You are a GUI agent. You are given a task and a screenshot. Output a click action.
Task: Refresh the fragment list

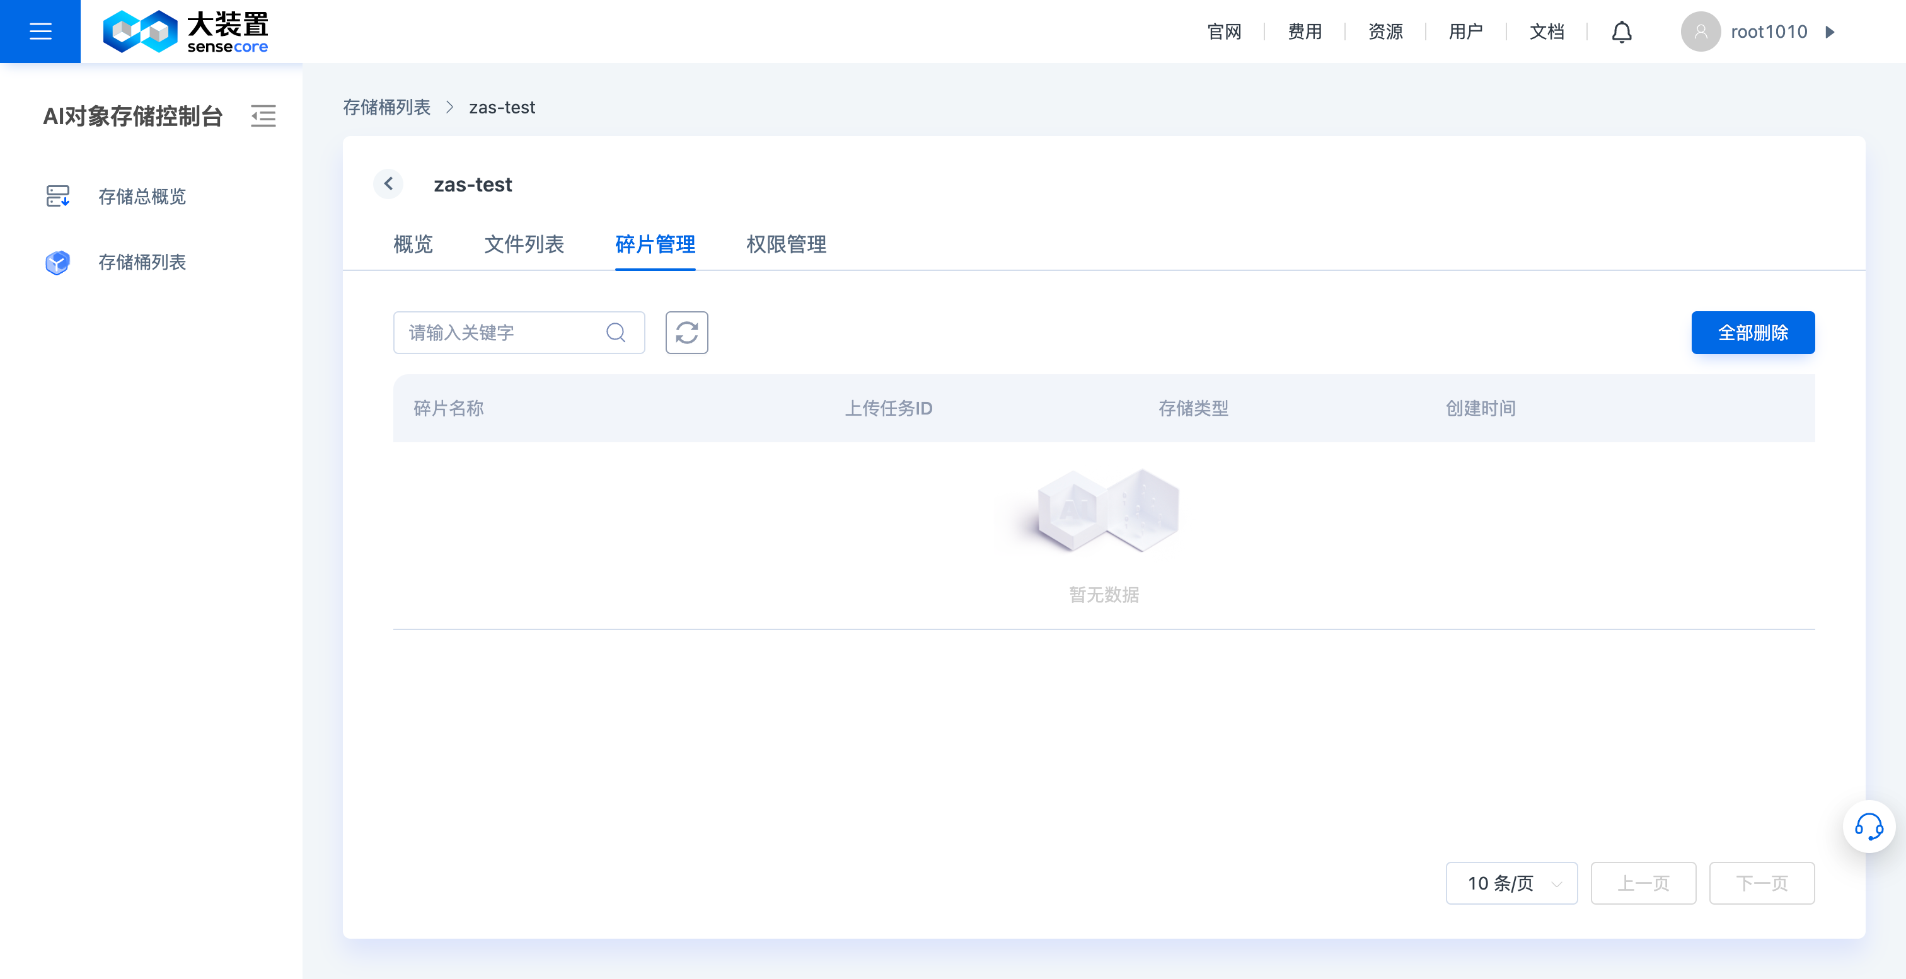[686, 332]
